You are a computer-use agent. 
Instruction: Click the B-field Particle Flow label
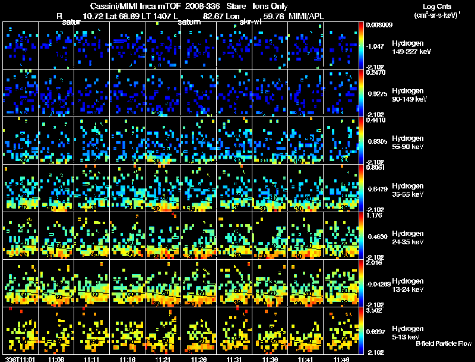pos(444,344)
